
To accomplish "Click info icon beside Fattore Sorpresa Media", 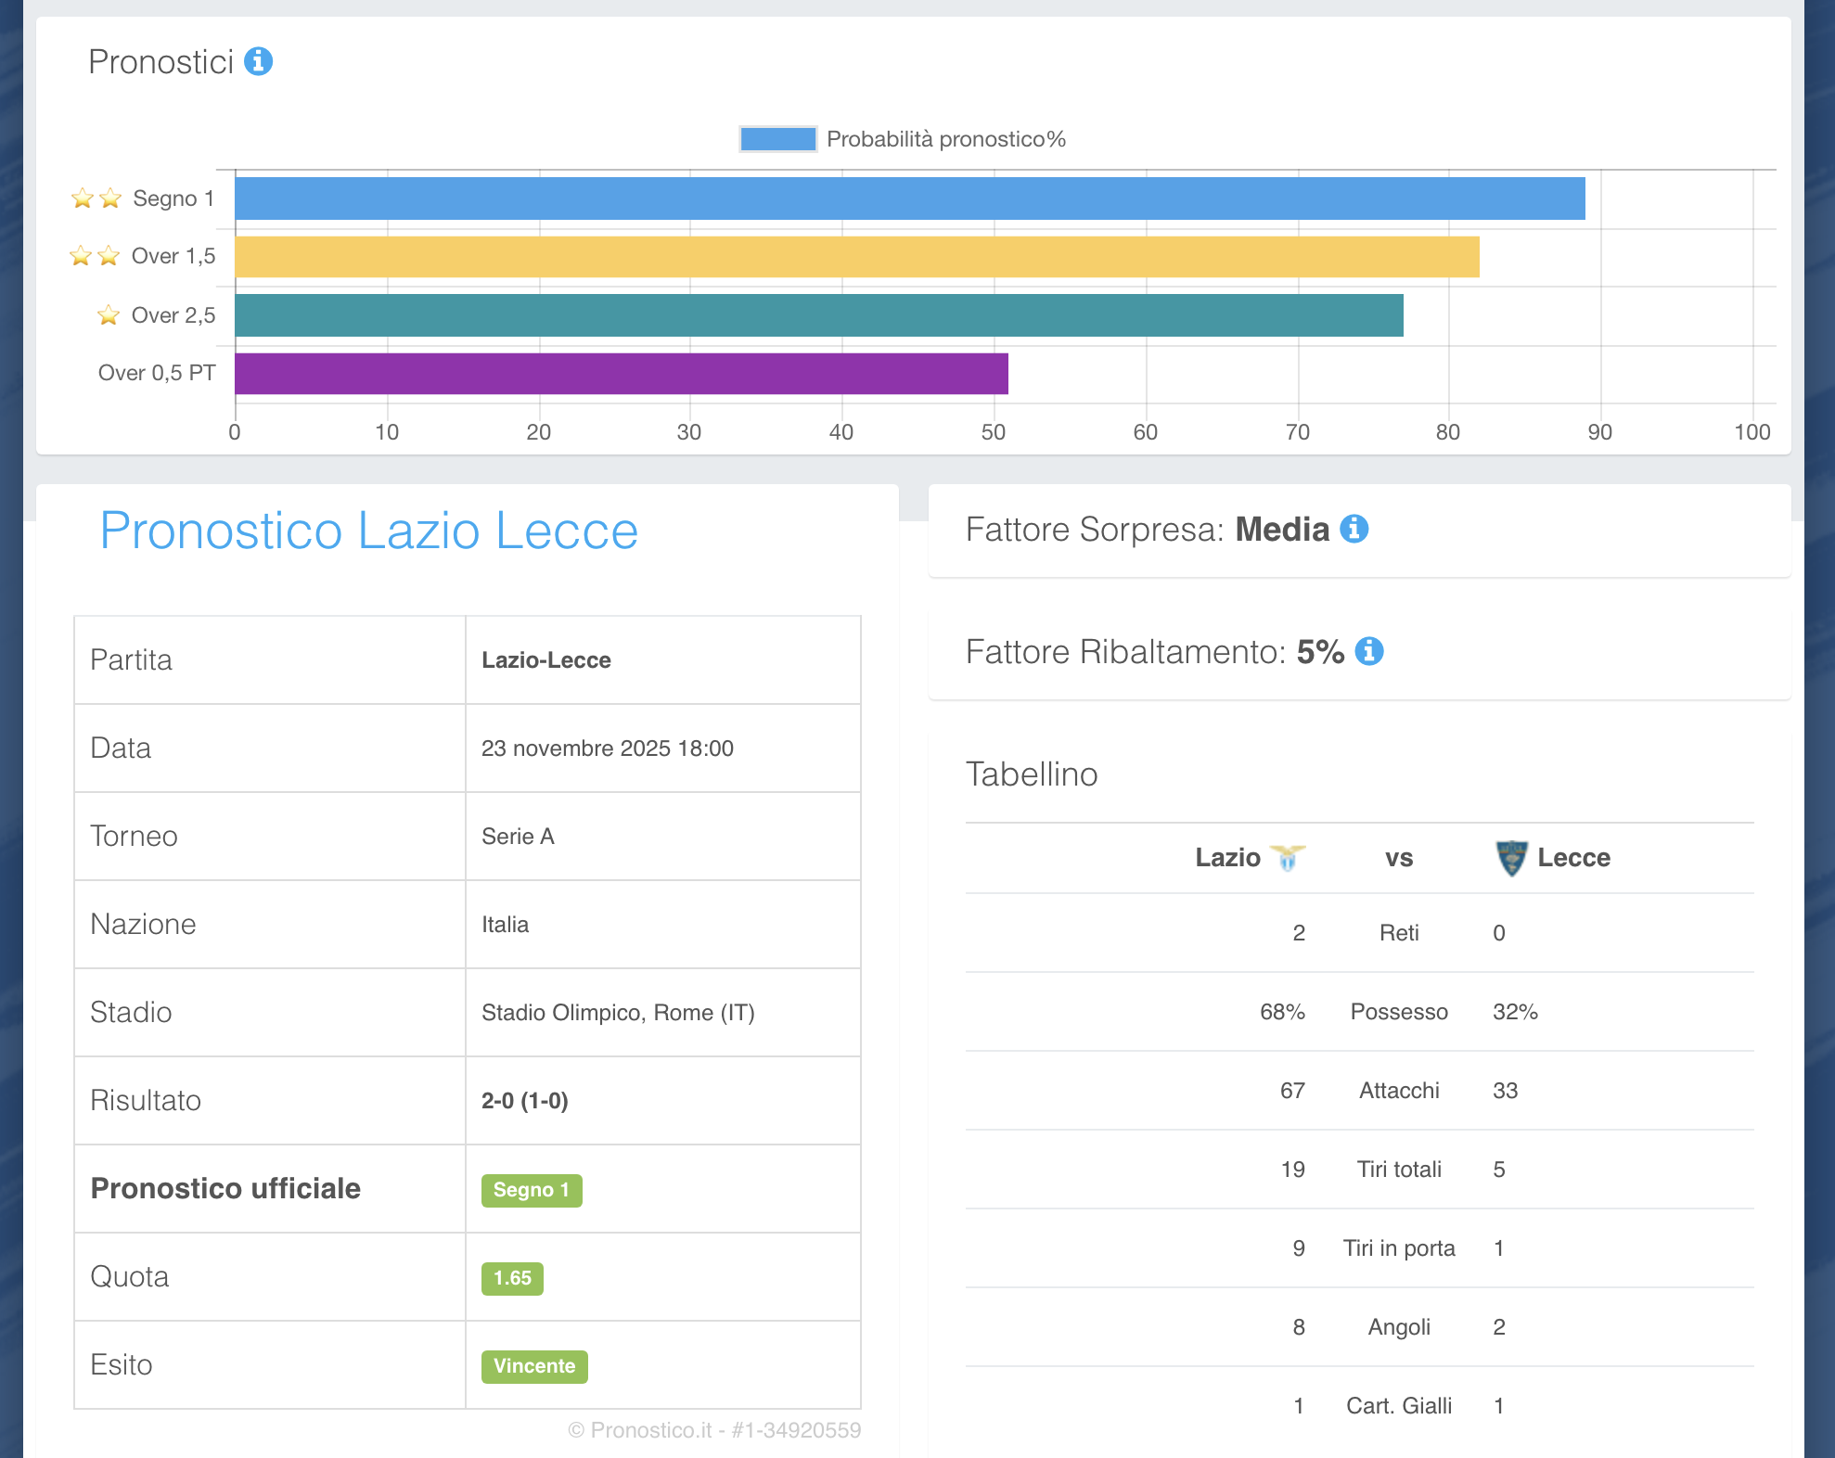I will [x=1354, y=529].
